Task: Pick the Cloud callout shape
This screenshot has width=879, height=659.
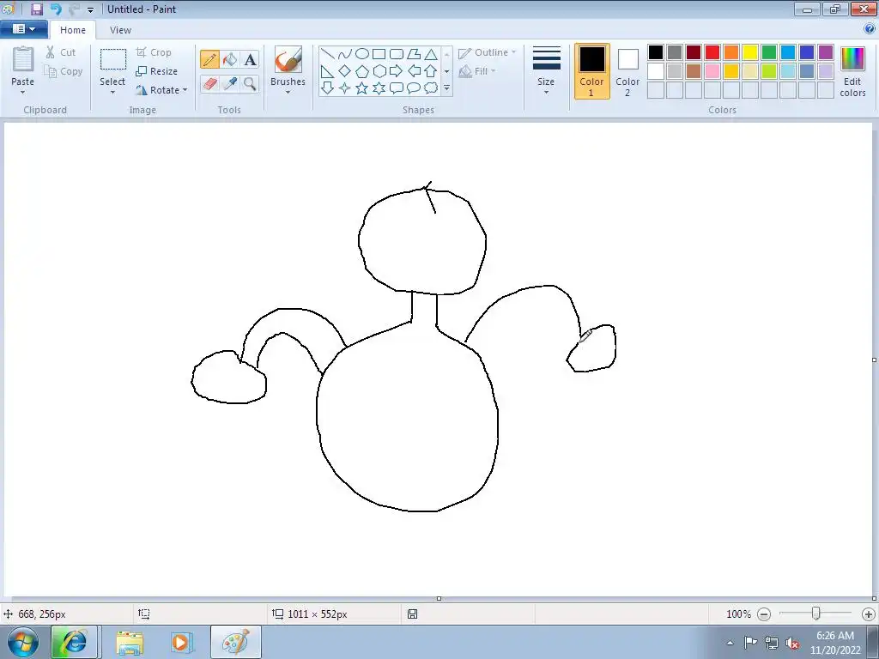Action: (431, 88)
